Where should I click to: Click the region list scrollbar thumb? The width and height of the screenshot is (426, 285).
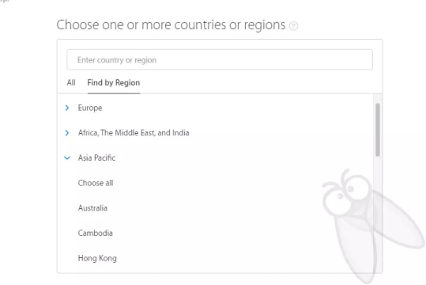(378, 130)
